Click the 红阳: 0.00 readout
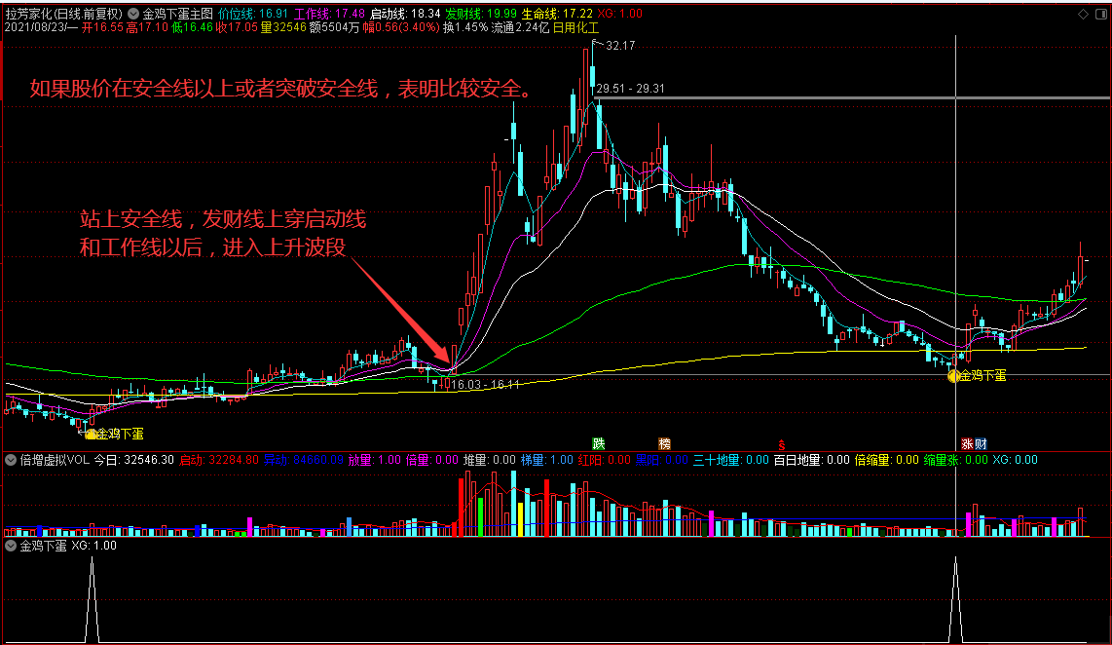 pos(605,460)
